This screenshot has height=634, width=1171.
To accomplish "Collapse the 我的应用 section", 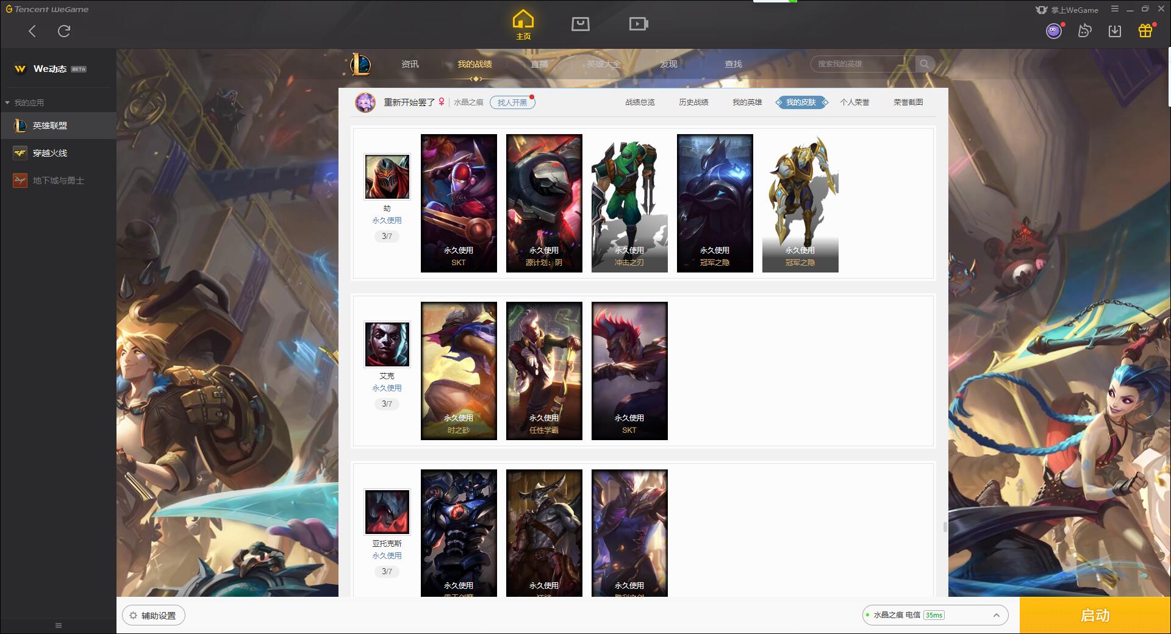I will 24,102.
